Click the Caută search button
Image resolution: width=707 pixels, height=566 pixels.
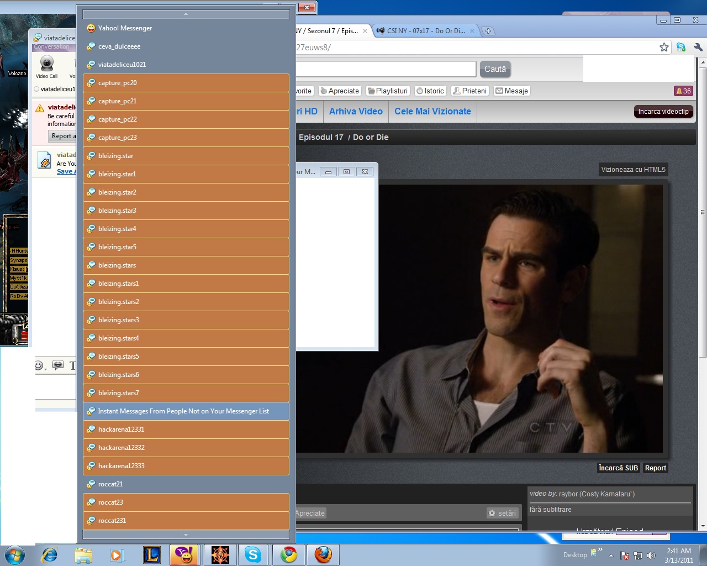495,69
